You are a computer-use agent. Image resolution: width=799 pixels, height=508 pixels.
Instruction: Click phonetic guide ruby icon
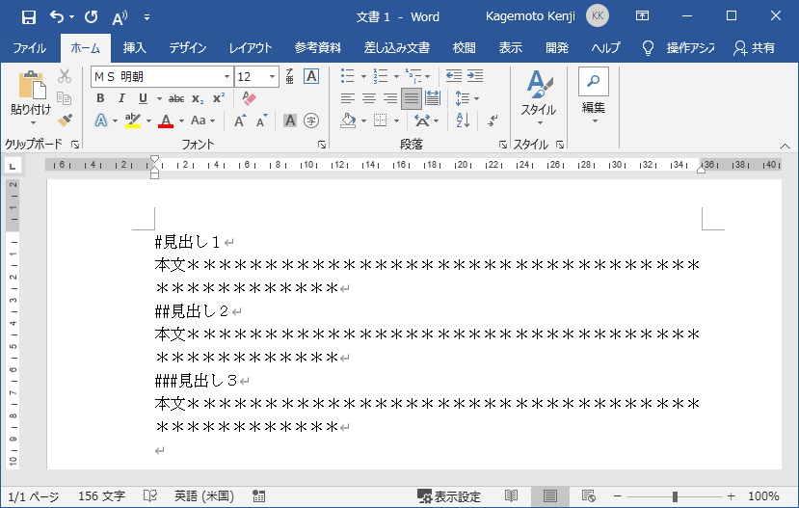289,76
